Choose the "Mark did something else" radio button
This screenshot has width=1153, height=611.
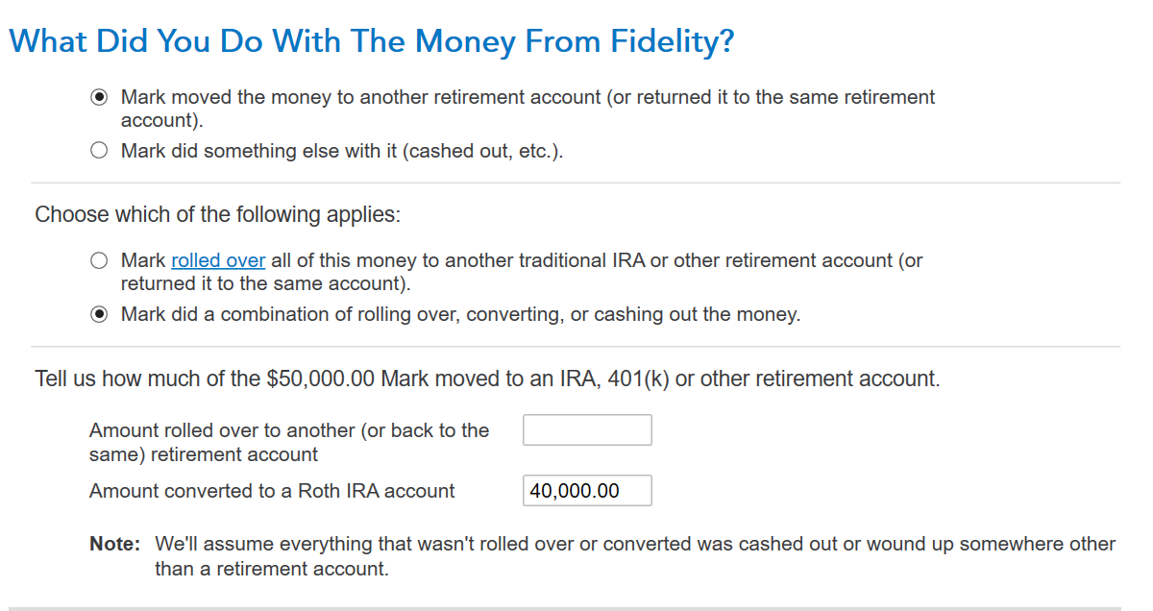tap(98, 151)
